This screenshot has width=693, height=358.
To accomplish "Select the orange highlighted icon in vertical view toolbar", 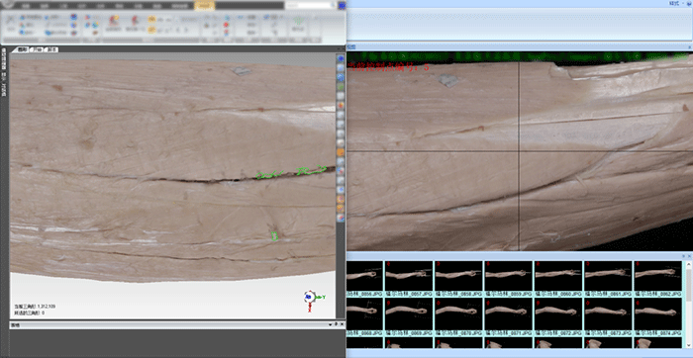I will pos(341,152).
